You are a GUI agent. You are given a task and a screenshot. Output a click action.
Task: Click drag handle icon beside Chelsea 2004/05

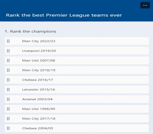pos(8,128)
